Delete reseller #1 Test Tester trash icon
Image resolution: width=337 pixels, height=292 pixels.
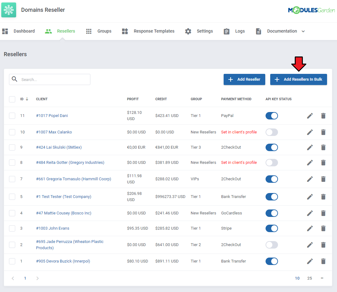click(323, 197)
